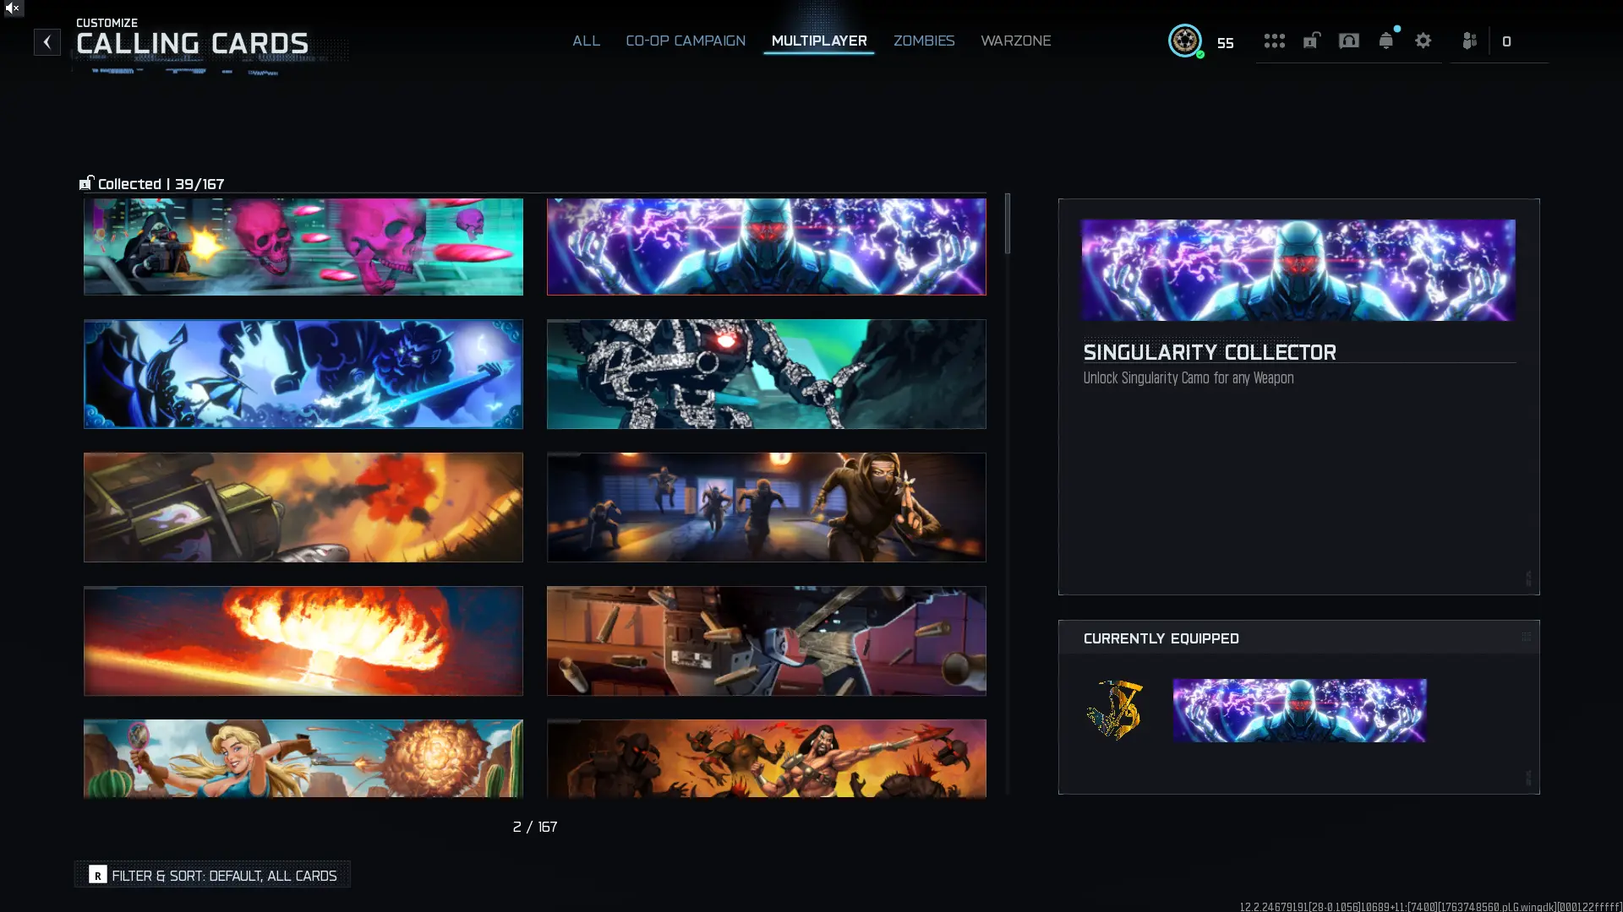Click the player rank emblem avatar
This screenshot has width=1623, height=912.
click(1184, 41)
